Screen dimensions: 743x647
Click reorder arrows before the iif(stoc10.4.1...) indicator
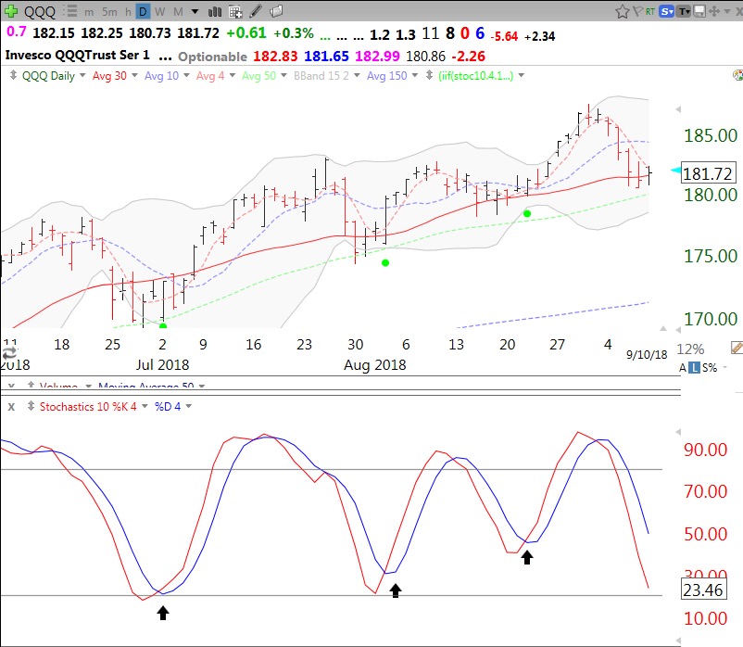pyautogui.click(x=429, y=75)
